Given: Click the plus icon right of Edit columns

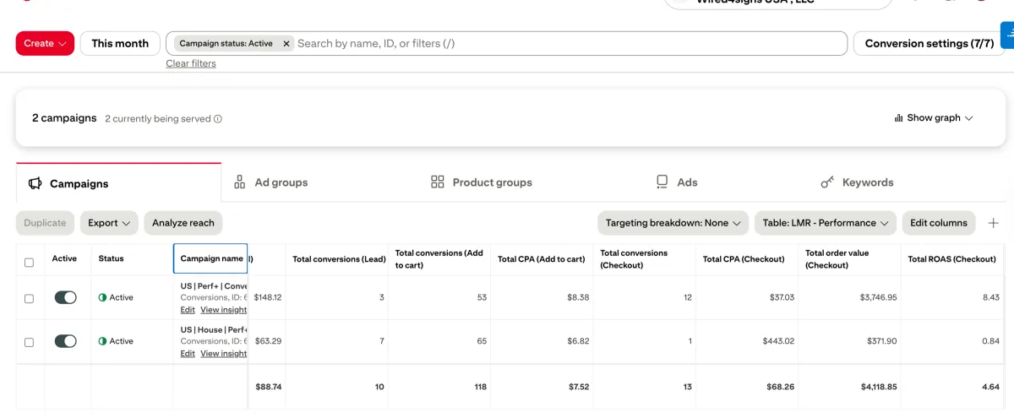Looking at the screenshot, I should (994, 223).
